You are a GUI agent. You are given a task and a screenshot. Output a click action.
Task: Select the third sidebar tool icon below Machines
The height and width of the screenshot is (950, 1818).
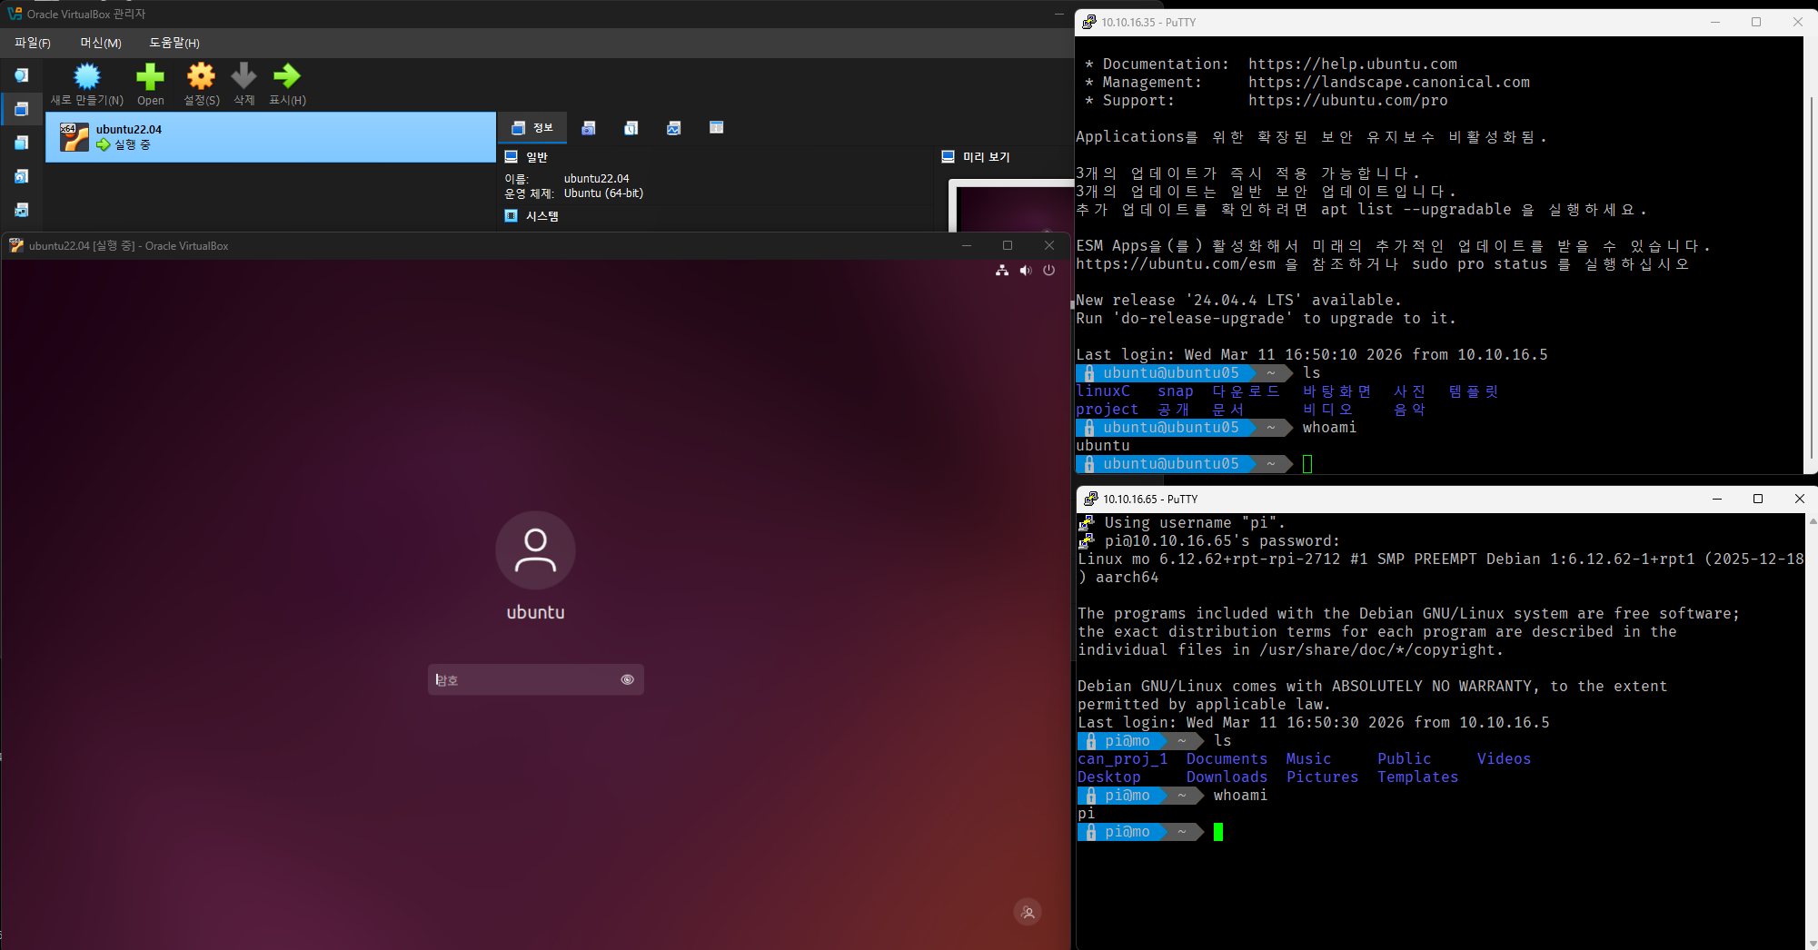coord(21,143)
